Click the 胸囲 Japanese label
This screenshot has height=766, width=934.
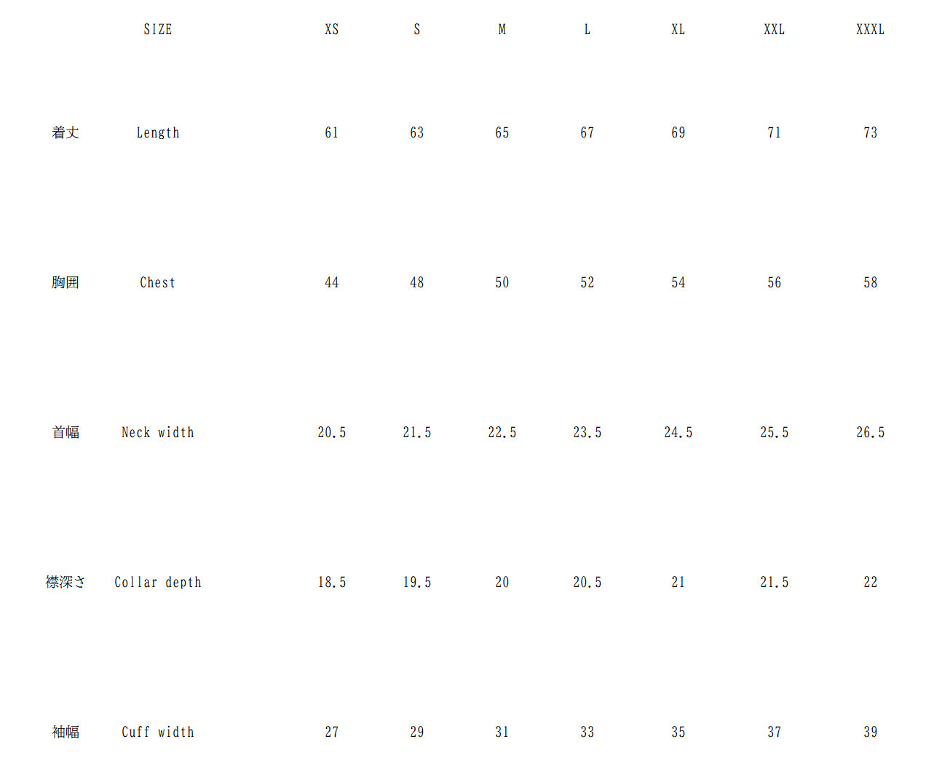pyautogui.click(x=66, y=282)
